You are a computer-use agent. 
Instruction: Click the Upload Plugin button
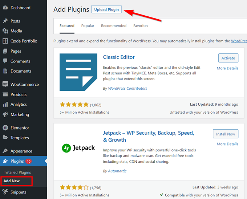tap(106, 9)
